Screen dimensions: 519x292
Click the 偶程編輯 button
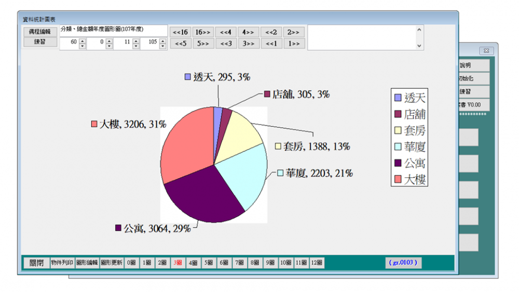(39, 31)
